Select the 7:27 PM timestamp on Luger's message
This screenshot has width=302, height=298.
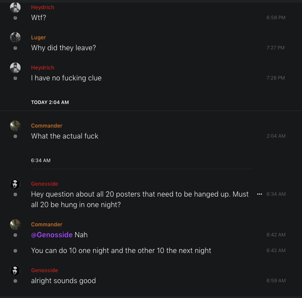click(x=275, y=48)
